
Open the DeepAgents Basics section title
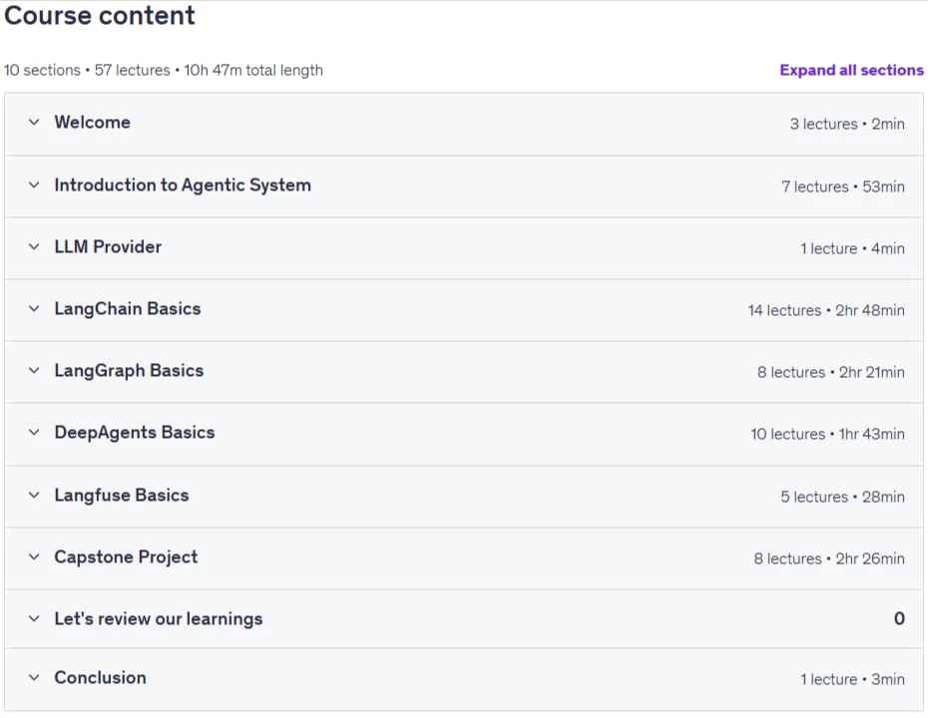coord(135,433)
